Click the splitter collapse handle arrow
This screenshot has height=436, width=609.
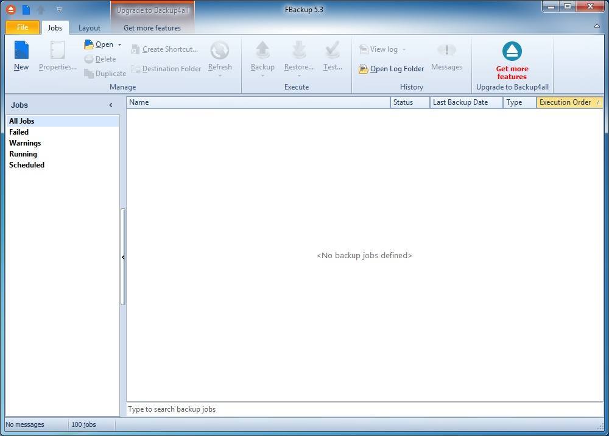click(x=123, y=257)
